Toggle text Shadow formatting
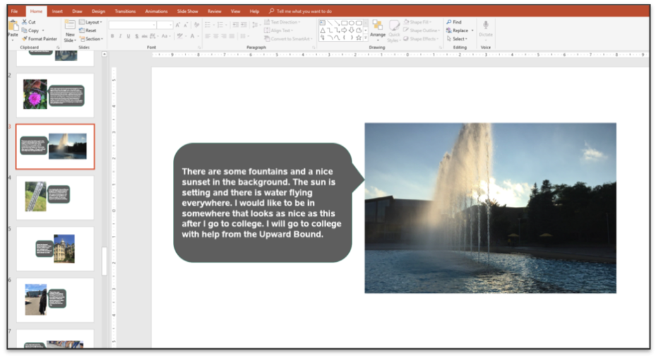 coord(137,37)
